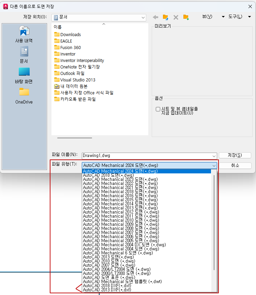256x295 pixels.
Task: Select 사용자 지정 Office 서식 파일 folder
Action: (x=84, y=93)
